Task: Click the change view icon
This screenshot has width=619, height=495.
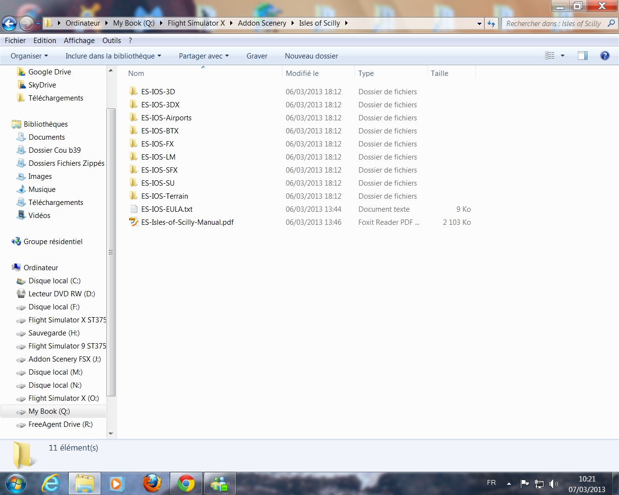Action: pos(550,56)
